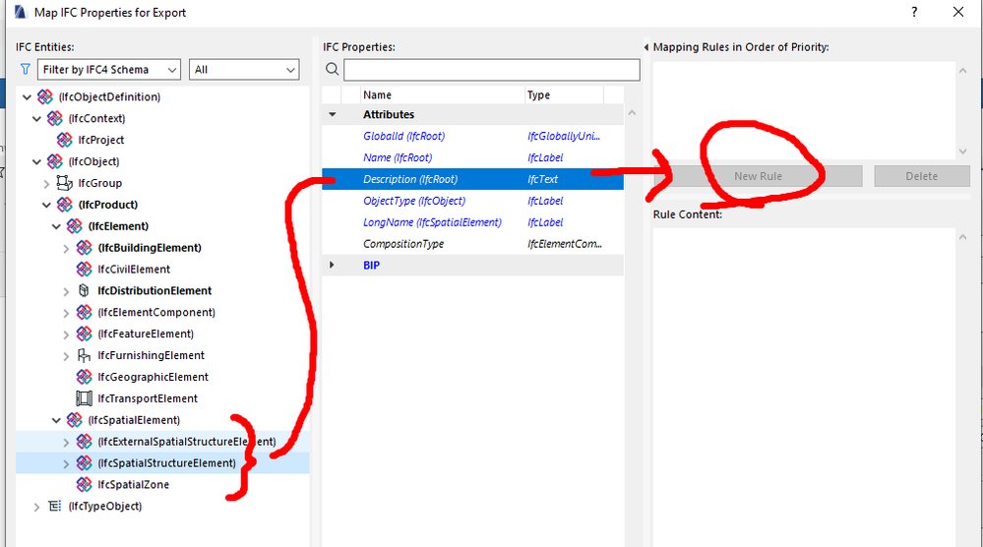Select the Description (IfcRoot) property row
Viewport: 983px width, 547px height.
pos(472,179)
